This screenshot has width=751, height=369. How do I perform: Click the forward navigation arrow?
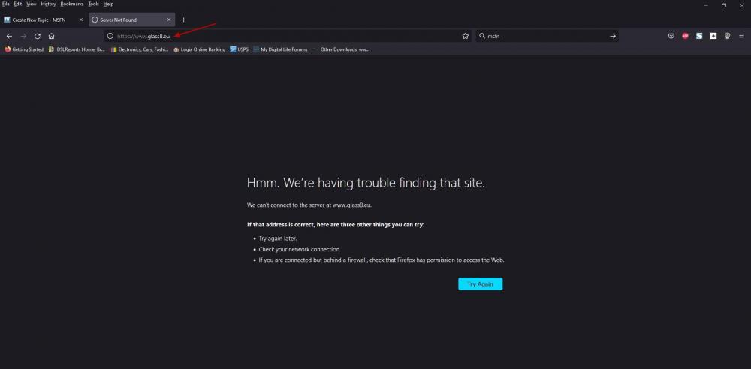tap(23, 36)
